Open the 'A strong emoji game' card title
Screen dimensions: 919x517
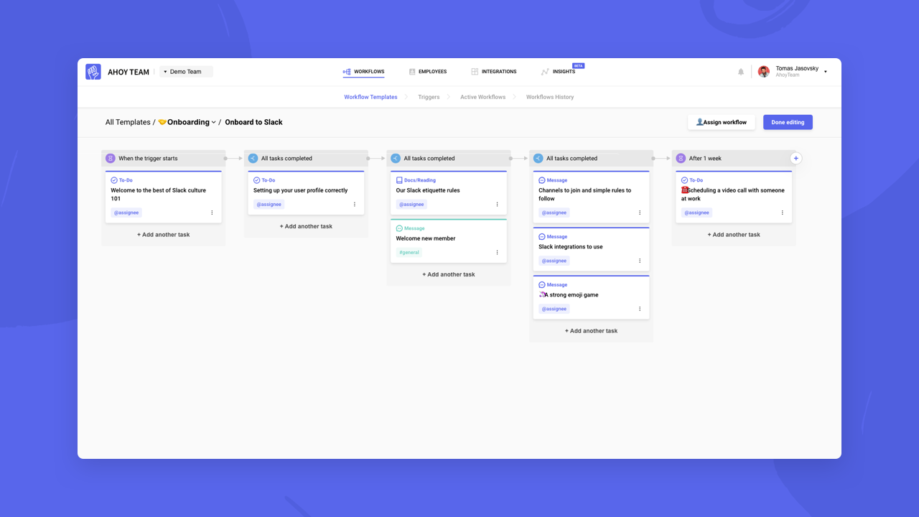click(x=569, y=295)
